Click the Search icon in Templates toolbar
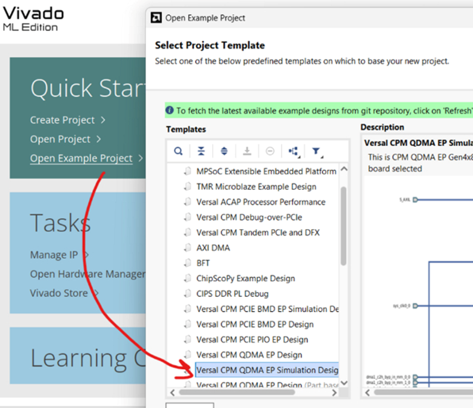Viewport: 473px width, 408px height. pyautogui.click(x=178, y=151)
